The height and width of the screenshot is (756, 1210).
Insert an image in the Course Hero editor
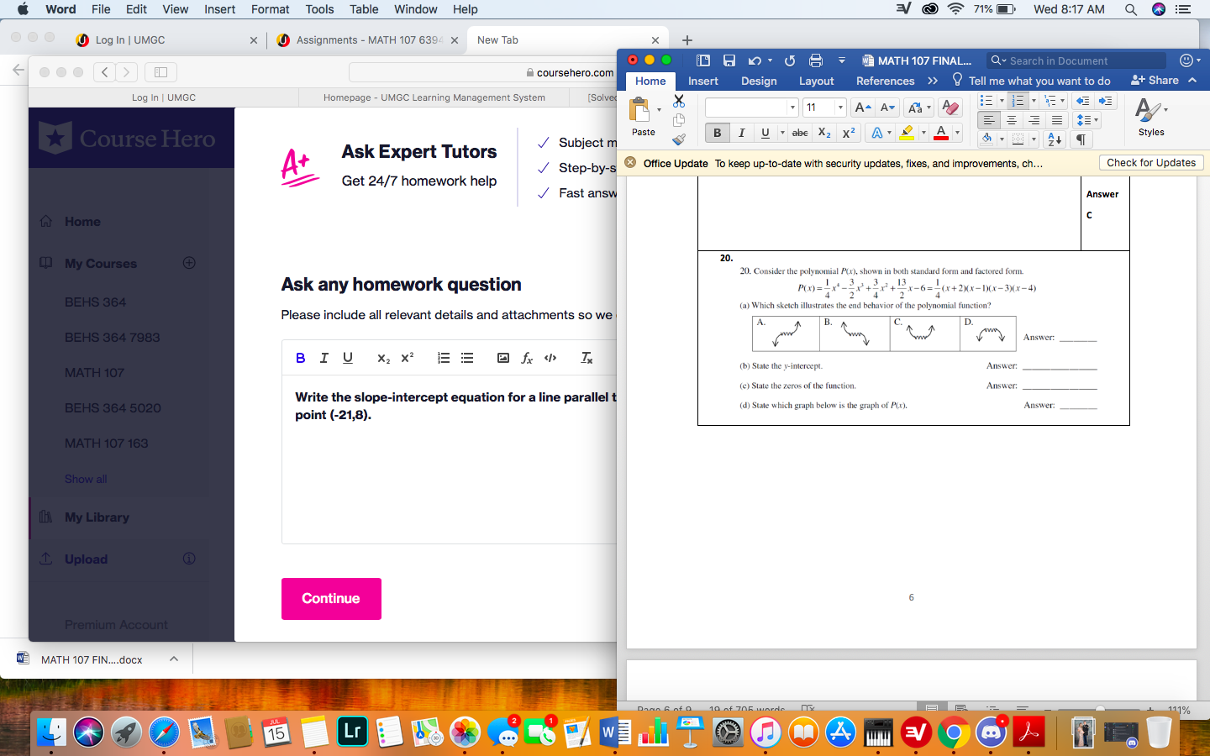click(x=502, y=358)
